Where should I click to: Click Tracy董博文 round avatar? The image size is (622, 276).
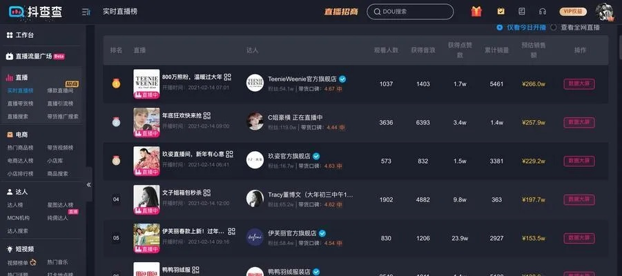(x=255, y=198)
